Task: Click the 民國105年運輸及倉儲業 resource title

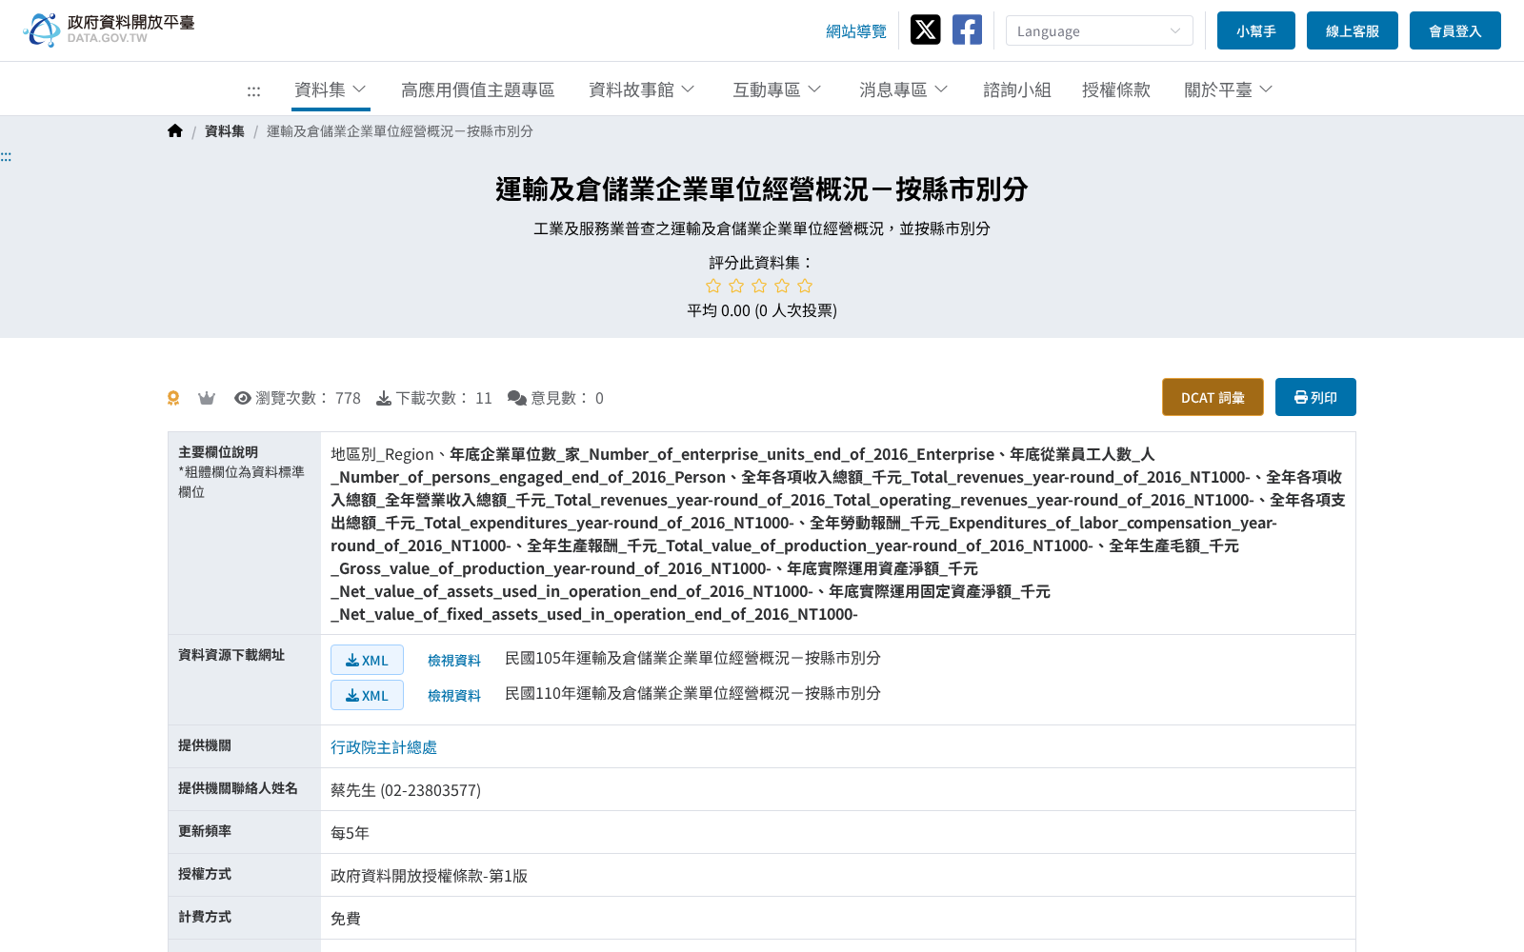Action: pyautogui.click(x=692, y=658)
